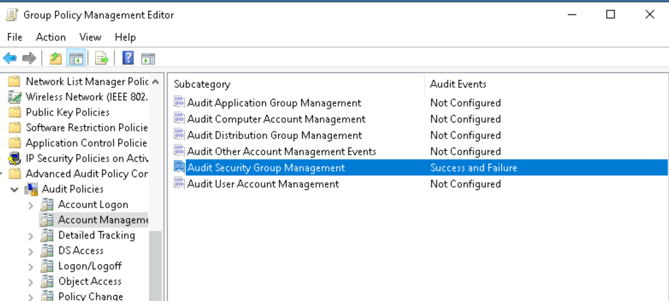Open the File menu

click(x=14, y=37)
